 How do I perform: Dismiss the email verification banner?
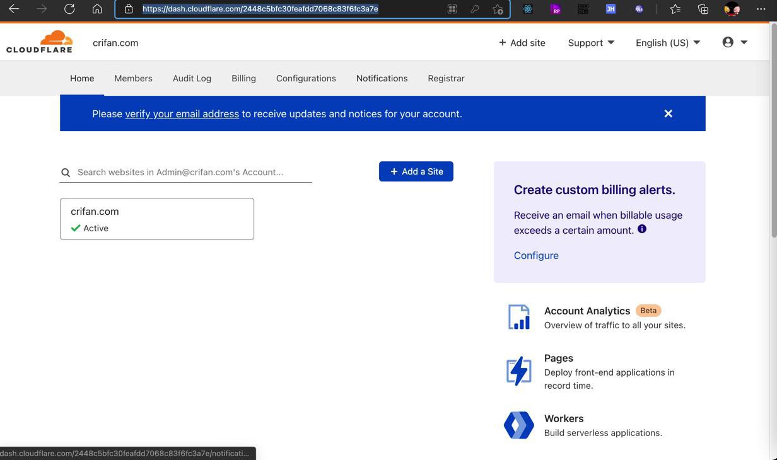coord(669,113)
